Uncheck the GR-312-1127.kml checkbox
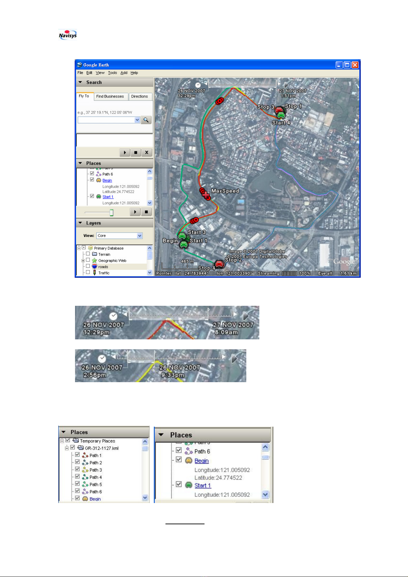The image size is (408, 577). point(73,447)
